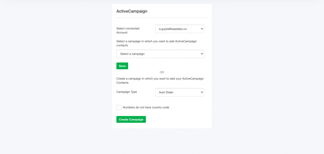Open the Auto Dialer campaign type dropdown
324x154 pixels.
[179, 92]
